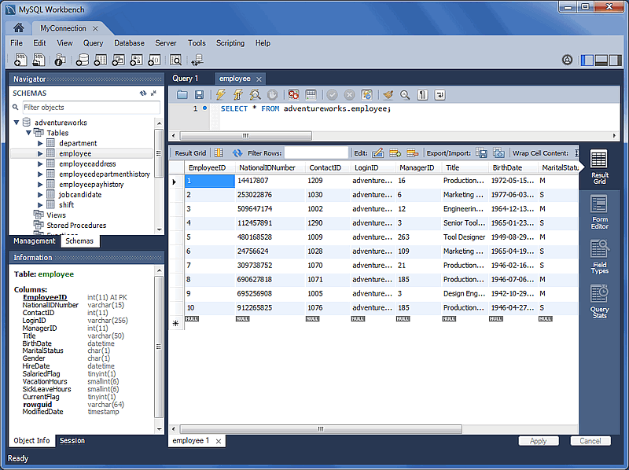Toggle the bottom output panel visibility
This screenshot has height=470, width=629.
point(601,61)
